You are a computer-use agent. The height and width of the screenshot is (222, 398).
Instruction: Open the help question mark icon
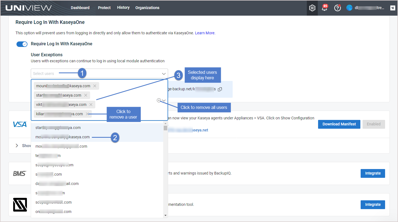[337, 8]
